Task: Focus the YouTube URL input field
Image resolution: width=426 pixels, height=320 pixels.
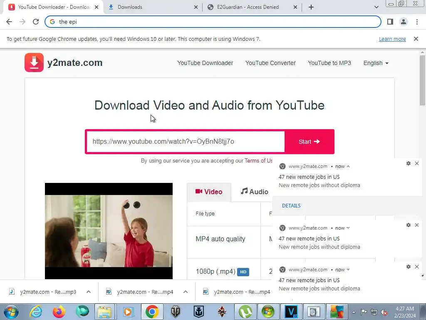Action: 186,142
